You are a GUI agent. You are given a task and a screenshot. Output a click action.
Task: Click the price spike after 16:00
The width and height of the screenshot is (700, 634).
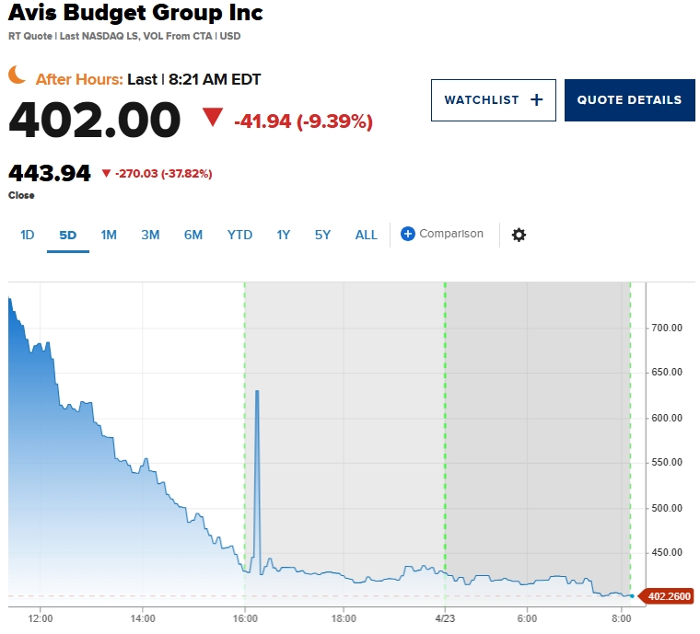point(257,392)
